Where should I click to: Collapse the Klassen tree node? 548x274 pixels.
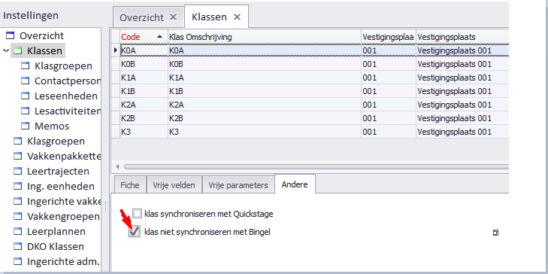[x=5, y=50]
